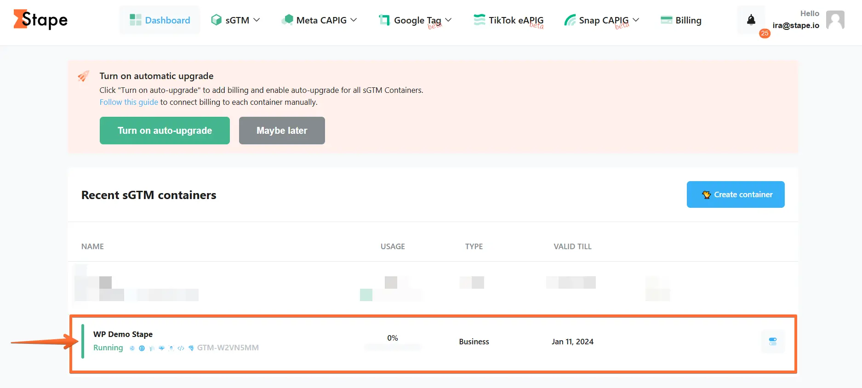The height and width of the screenshot is (388, 862).
Task: Dismiss banner with Maybe later
Action: pos(282,131)
